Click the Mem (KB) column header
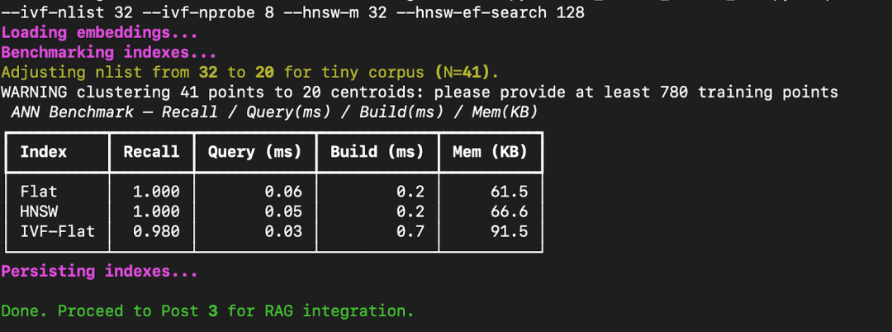Image resolution: width=892 pixels, height=332 pixels. [x=490, y=152]
